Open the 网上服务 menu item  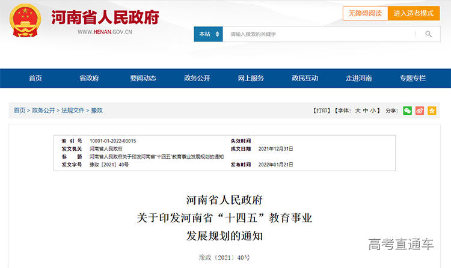pos(251,78)
